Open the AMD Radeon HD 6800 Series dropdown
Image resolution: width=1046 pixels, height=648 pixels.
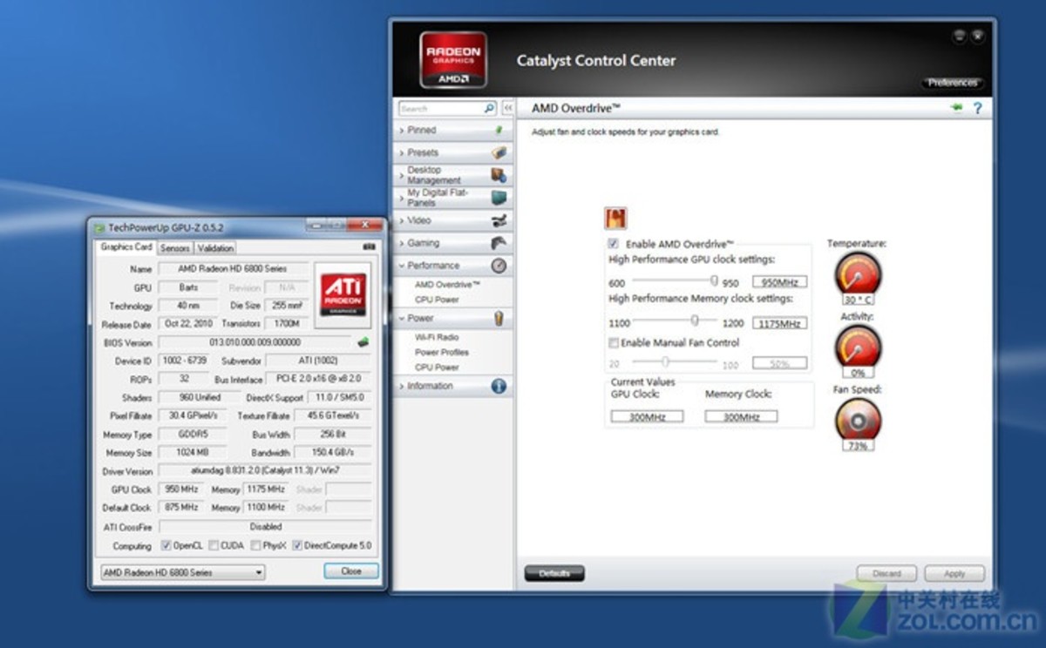(x=181, y=572)
